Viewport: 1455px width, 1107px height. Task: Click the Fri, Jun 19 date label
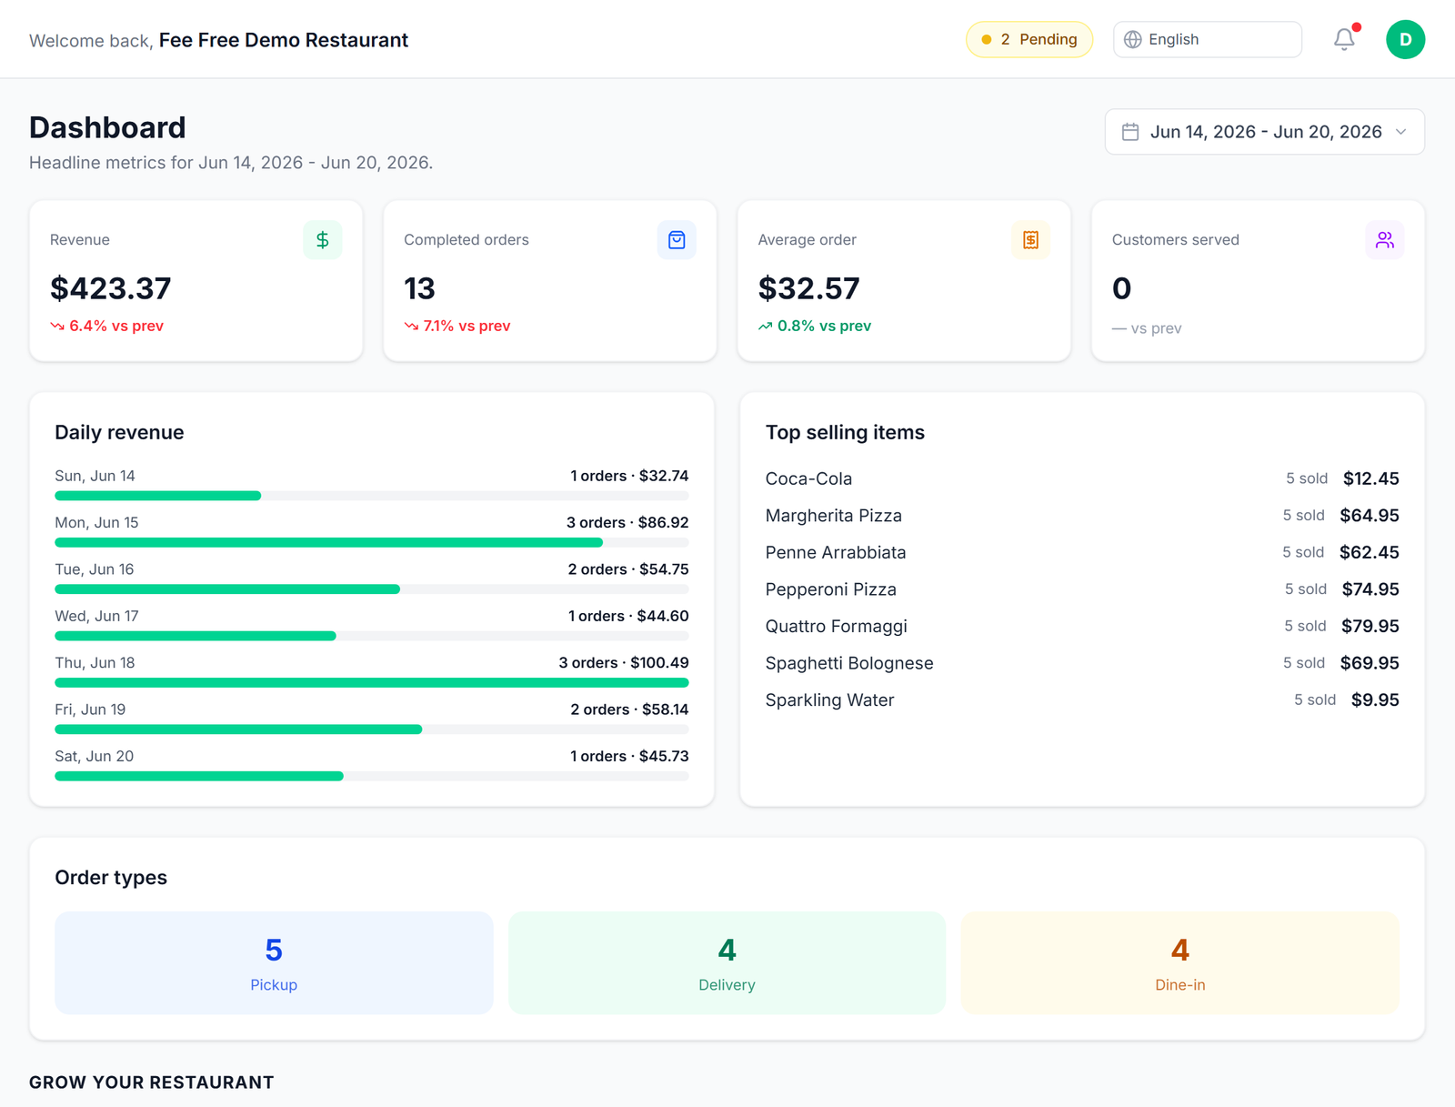[x=90, y=709]
